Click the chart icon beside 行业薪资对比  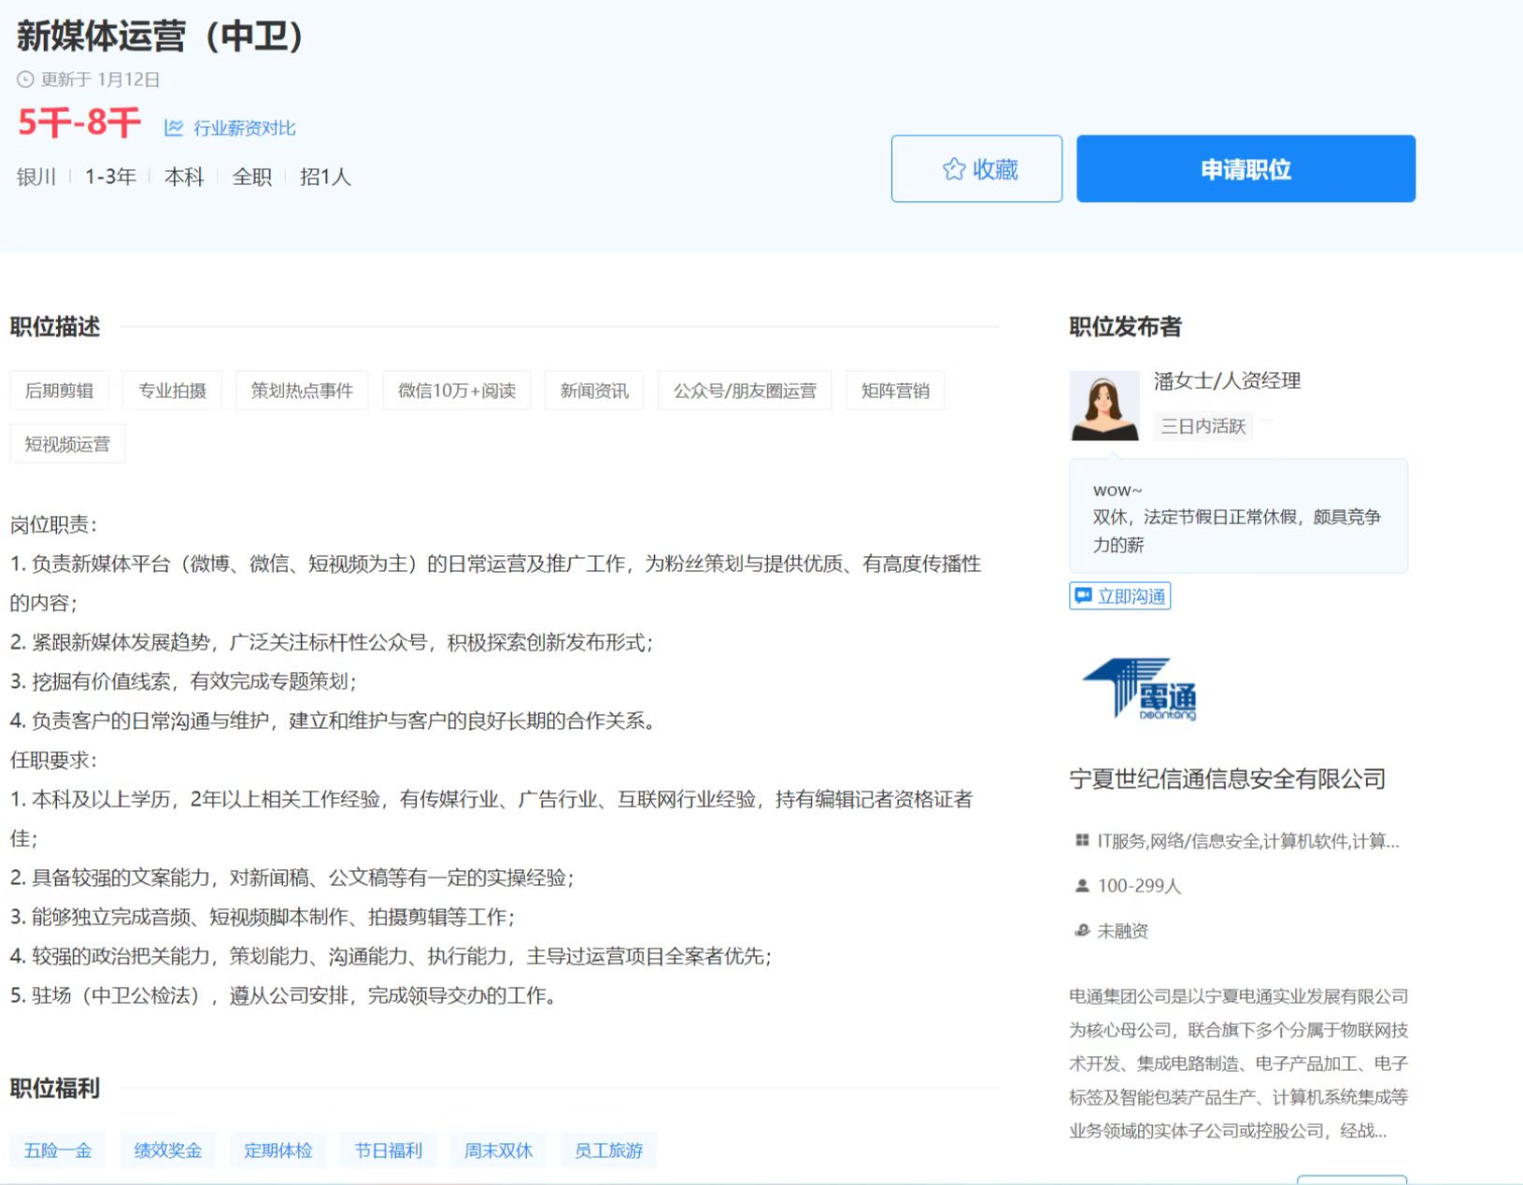click(x=174, y=128)
